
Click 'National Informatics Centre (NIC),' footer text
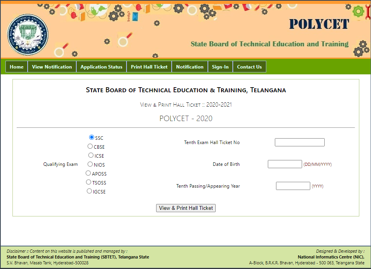331,257
